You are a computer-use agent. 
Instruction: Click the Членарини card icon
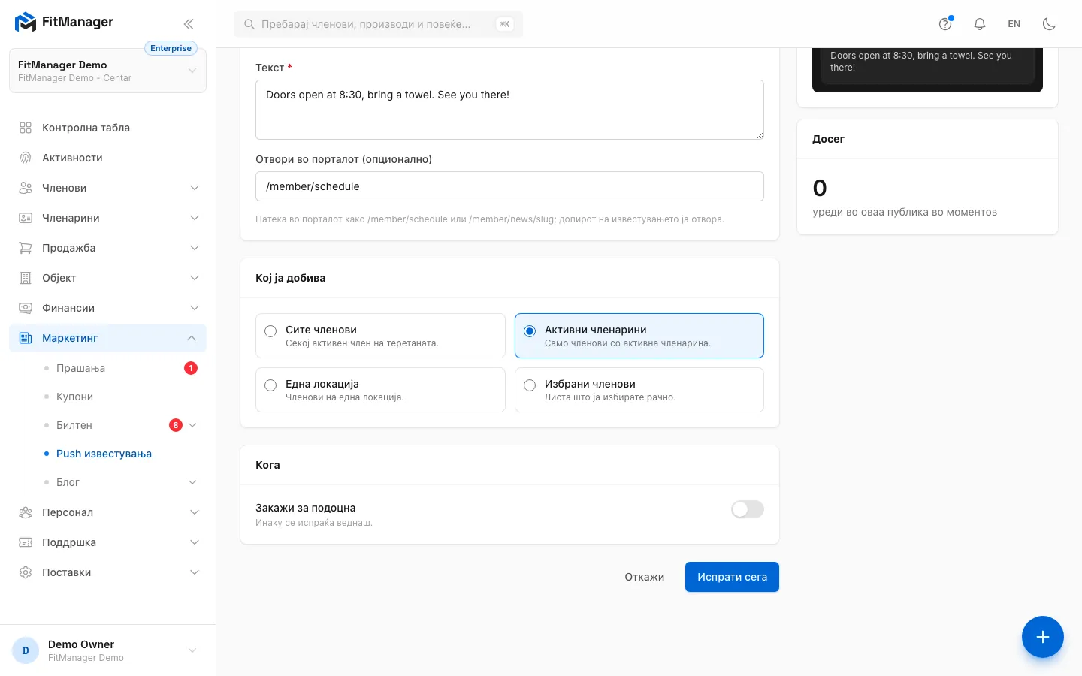(x=26, y=218)
